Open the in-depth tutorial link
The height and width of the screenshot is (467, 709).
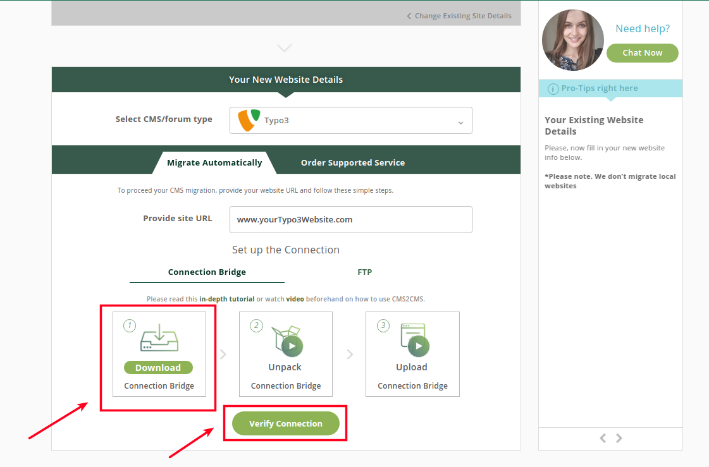(227, 299)
